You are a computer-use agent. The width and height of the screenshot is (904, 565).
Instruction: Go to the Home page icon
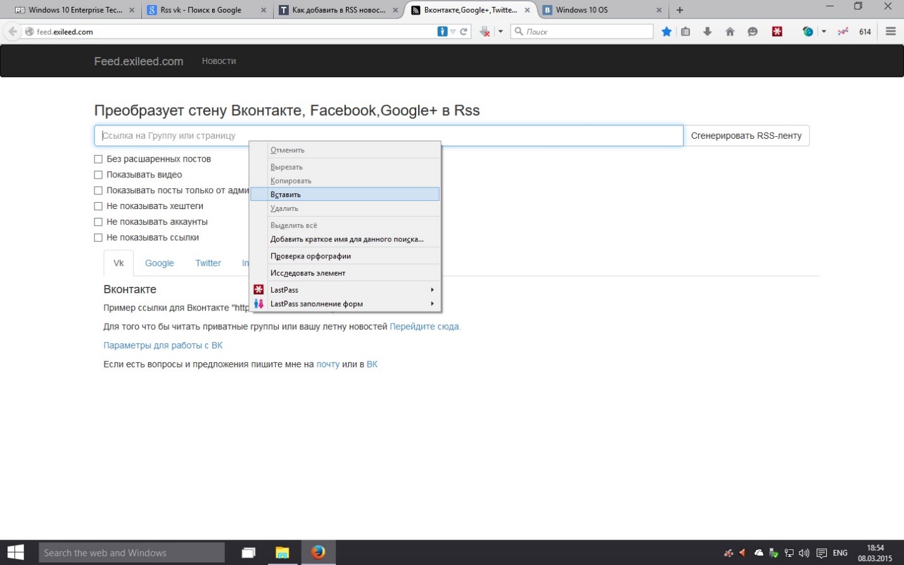pos(730,32)
